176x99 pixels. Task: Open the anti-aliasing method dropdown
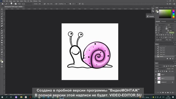point(171,40)
